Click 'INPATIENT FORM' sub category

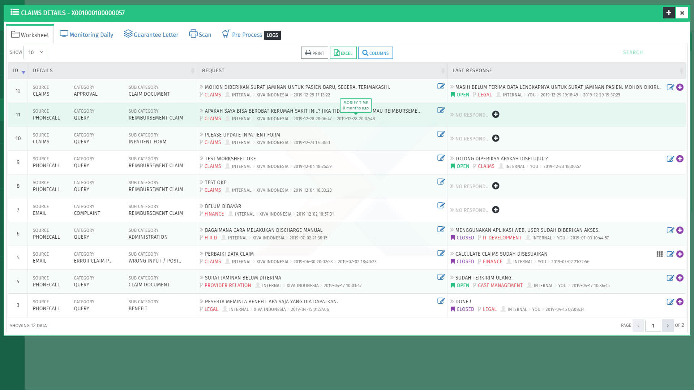click(147, 142)
